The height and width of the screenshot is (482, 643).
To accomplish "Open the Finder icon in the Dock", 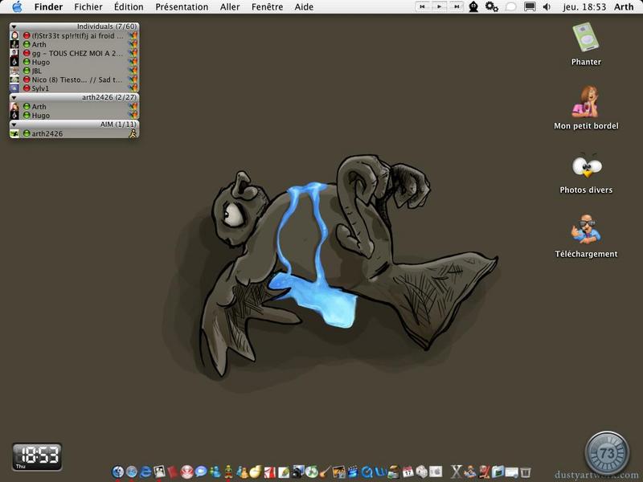I will 117,472.
